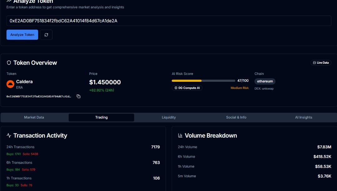337x191 pixels.
Task: Click the DEX: uniswap text
Action: point(264,89)
